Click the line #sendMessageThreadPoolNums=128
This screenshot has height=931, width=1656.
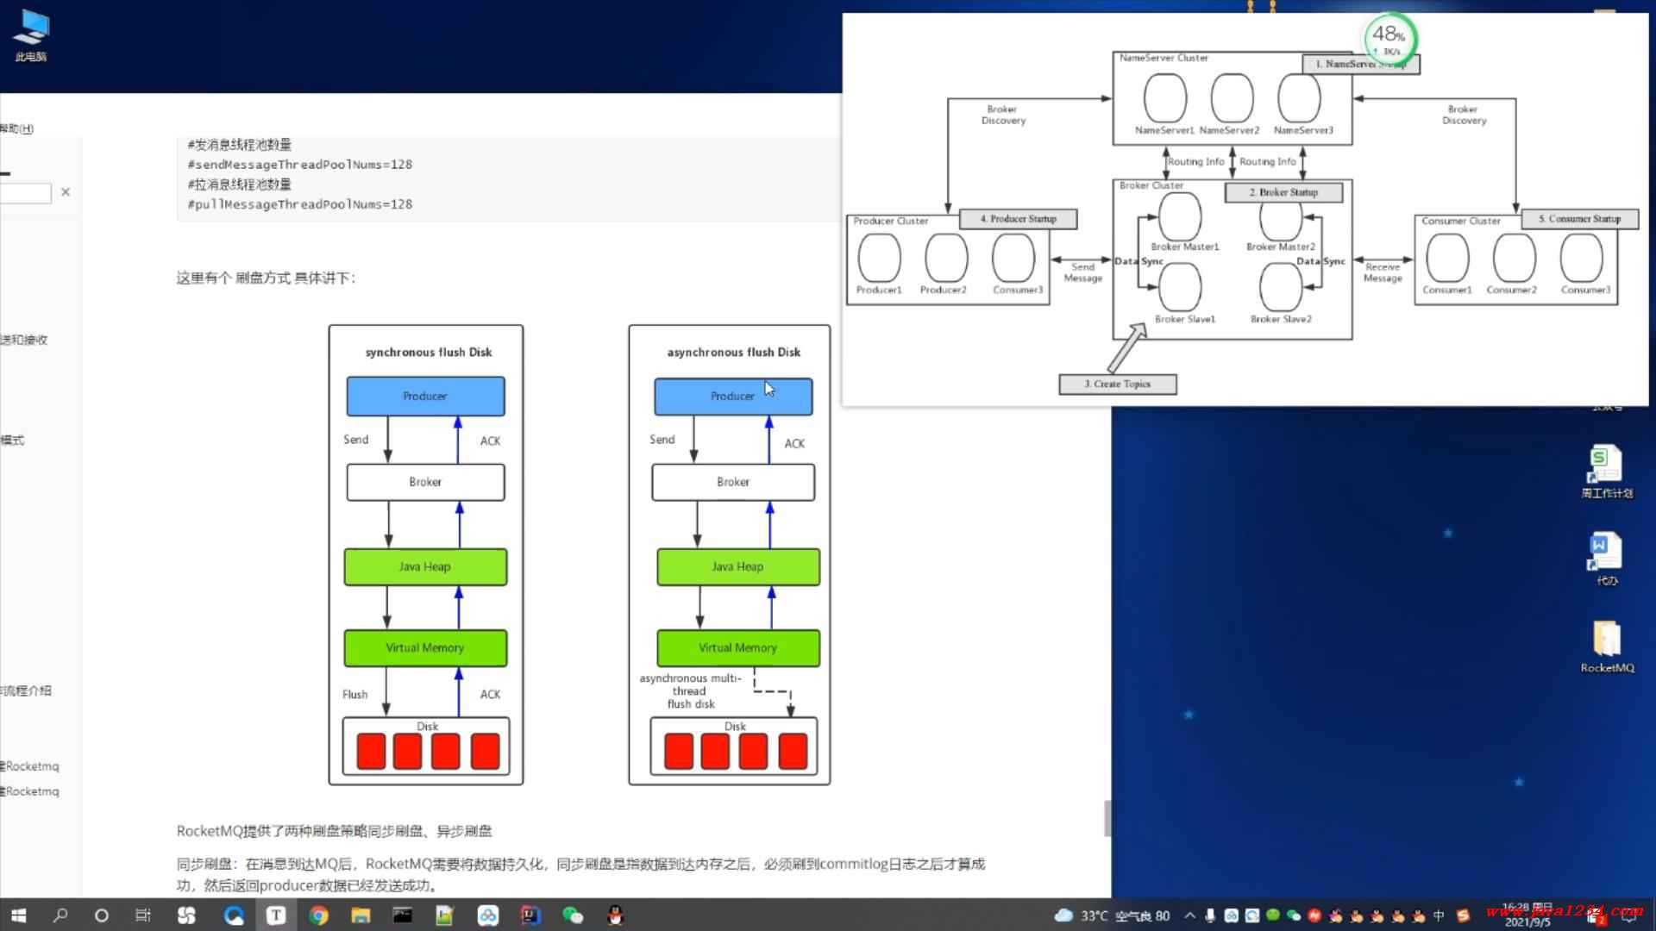(x=300, y=165)
